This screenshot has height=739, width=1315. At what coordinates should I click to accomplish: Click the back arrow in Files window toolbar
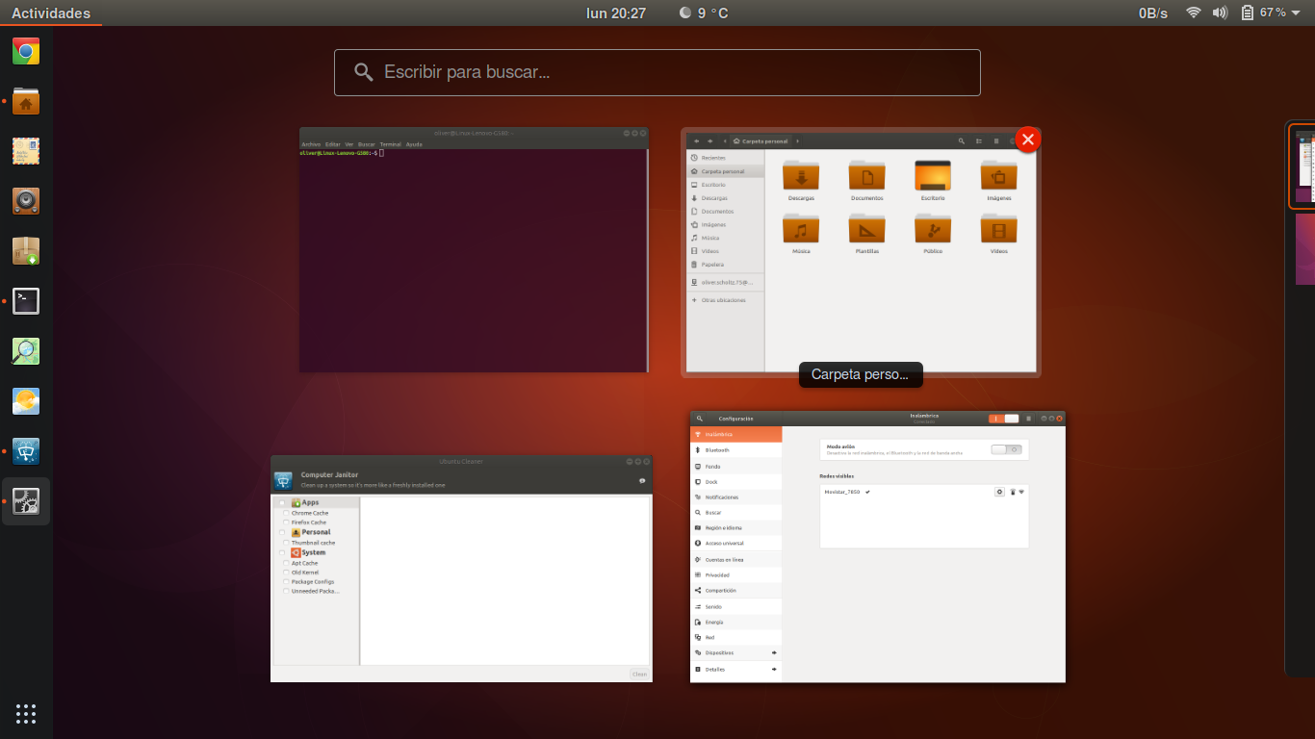pos(697,141)
